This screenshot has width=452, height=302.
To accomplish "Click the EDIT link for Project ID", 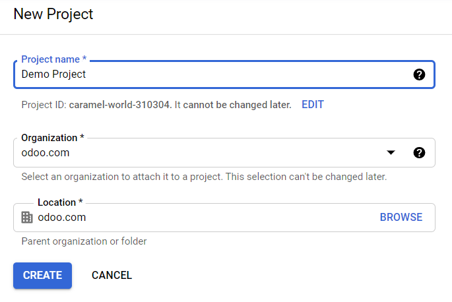I will (313, 104).
